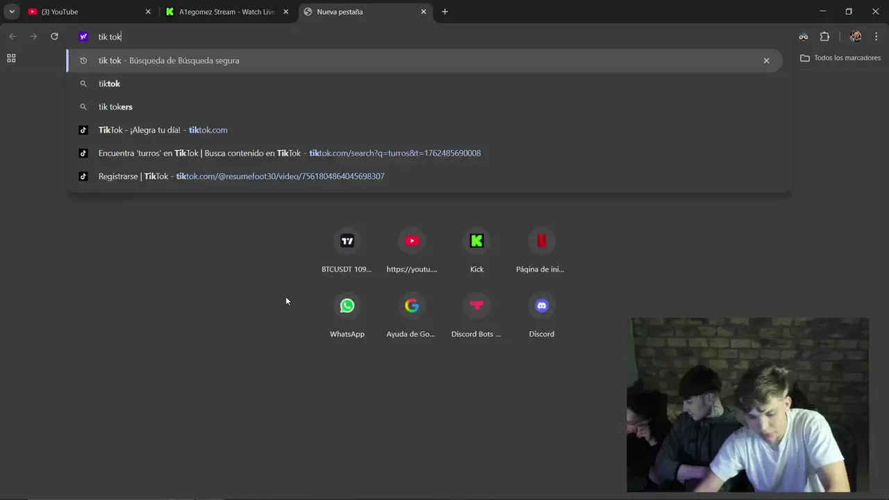Go back with the back arrow
Screen dimensions: 889x500
13,37
